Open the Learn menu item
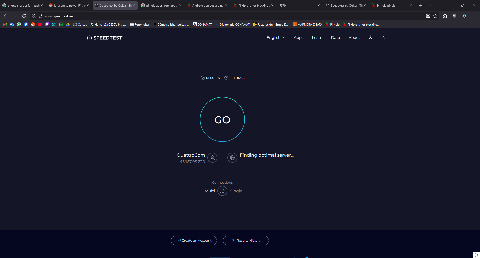480x258 pixels. (317, 38)
